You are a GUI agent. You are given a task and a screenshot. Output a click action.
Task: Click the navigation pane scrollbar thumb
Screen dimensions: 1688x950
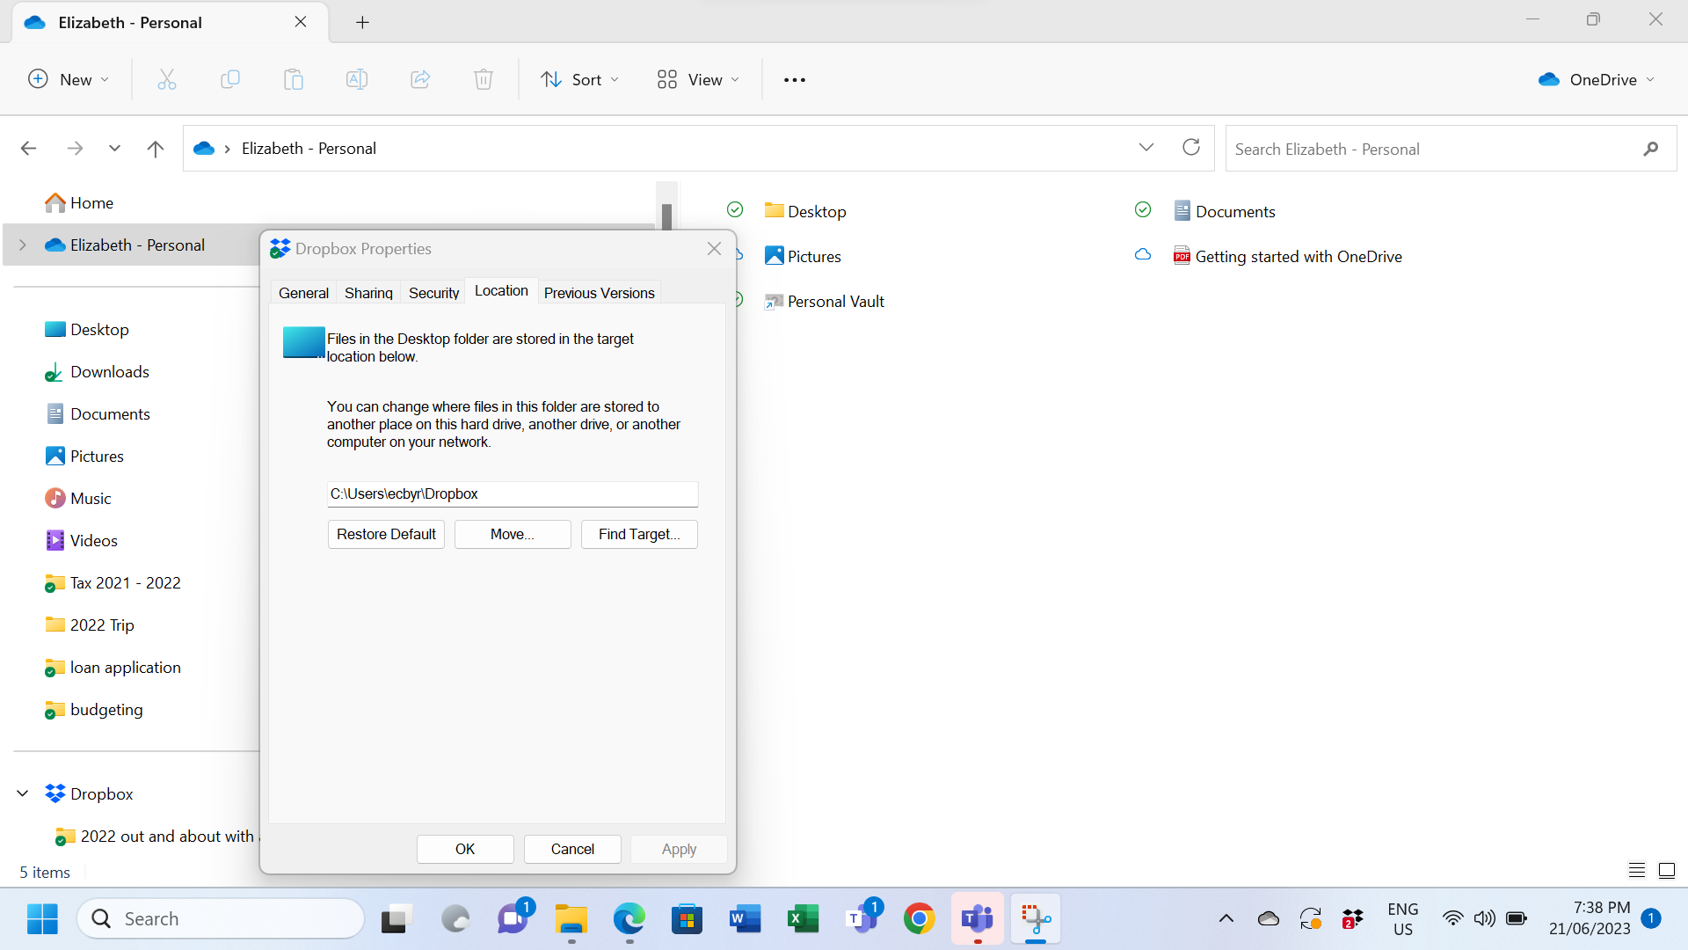pos(667,216)
